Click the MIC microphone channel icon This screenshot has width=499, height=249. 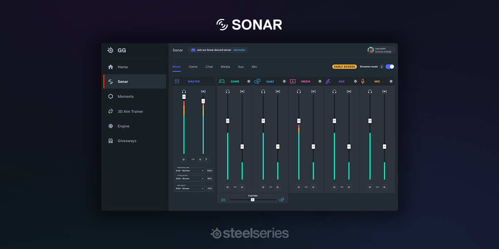pyautogui.click(x=363, y=81)
